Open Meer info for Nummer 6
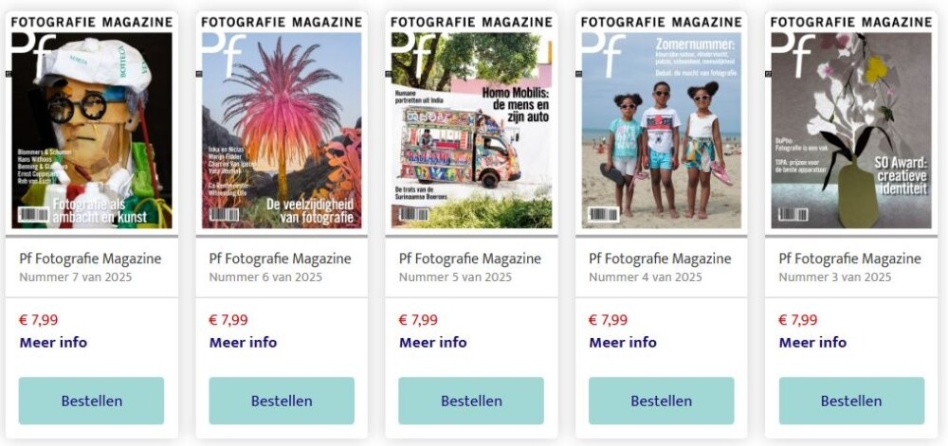The image size is (948, 446). click(x=243, y=342)
